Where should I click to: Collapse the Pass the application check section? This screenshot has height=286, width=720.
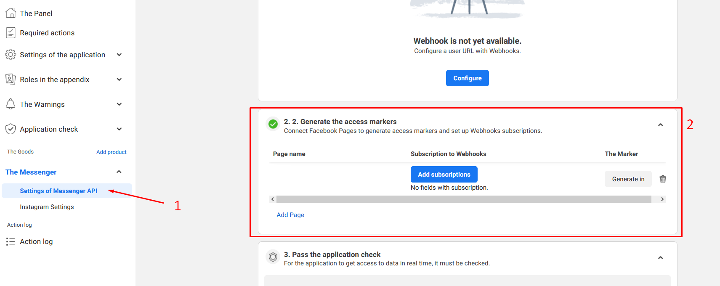tap(660, 258)
